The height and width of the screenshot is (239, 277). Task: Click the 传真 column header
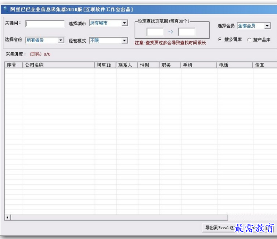pos(265,65)
